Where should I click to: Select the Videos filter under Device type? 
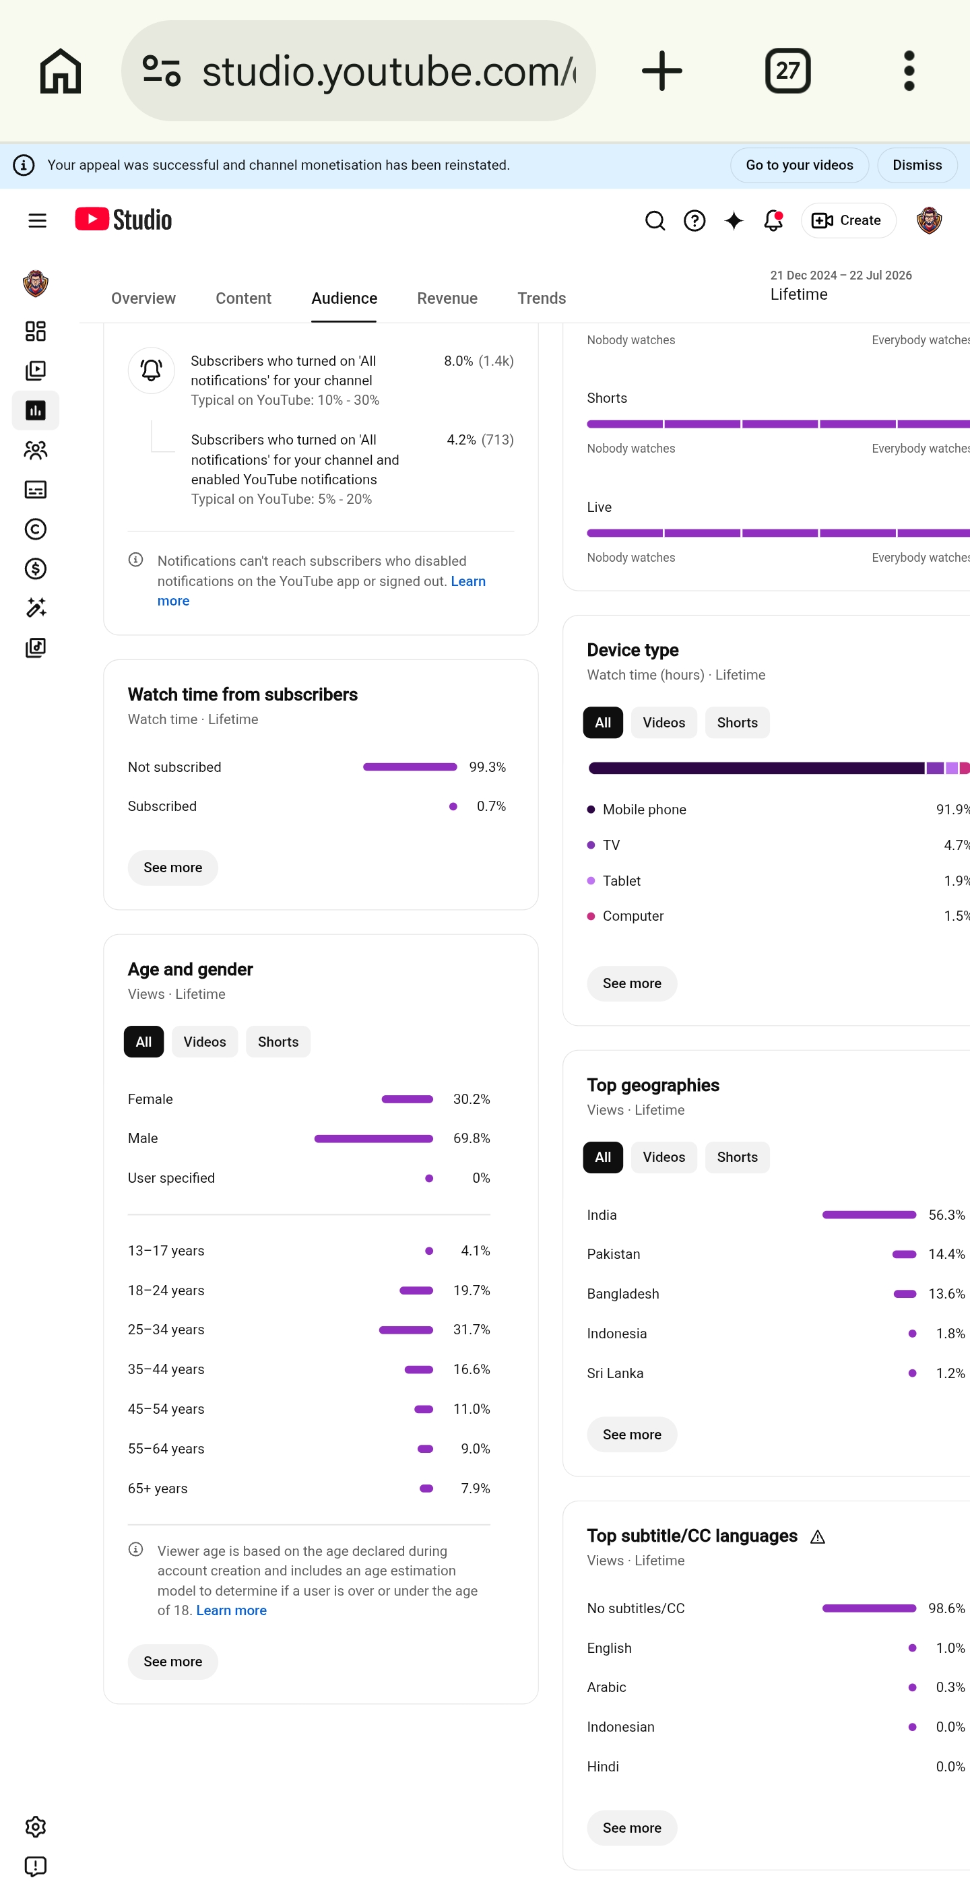click(664, 723)
